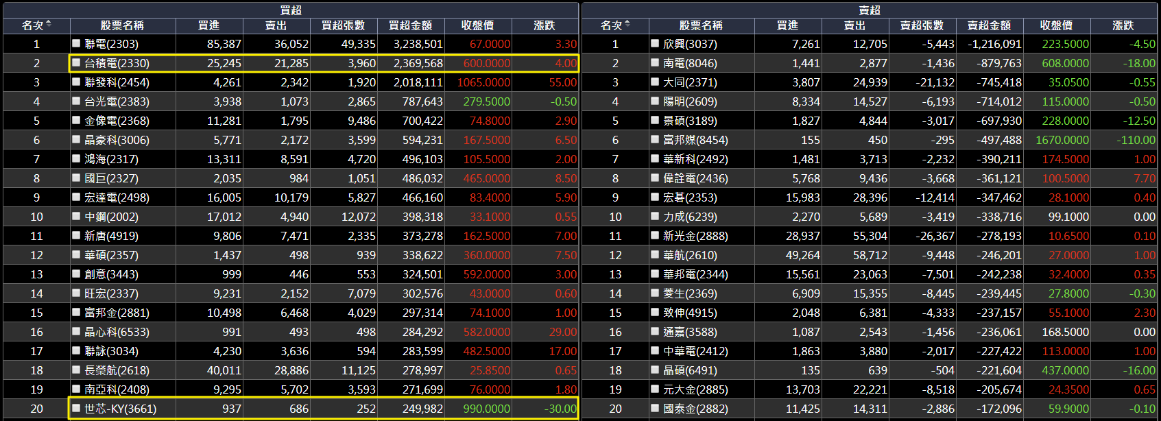Enable the checkbox for 晶心科(6533)
This screenshot has width=1161, height=421.
(x=76, y=331)
